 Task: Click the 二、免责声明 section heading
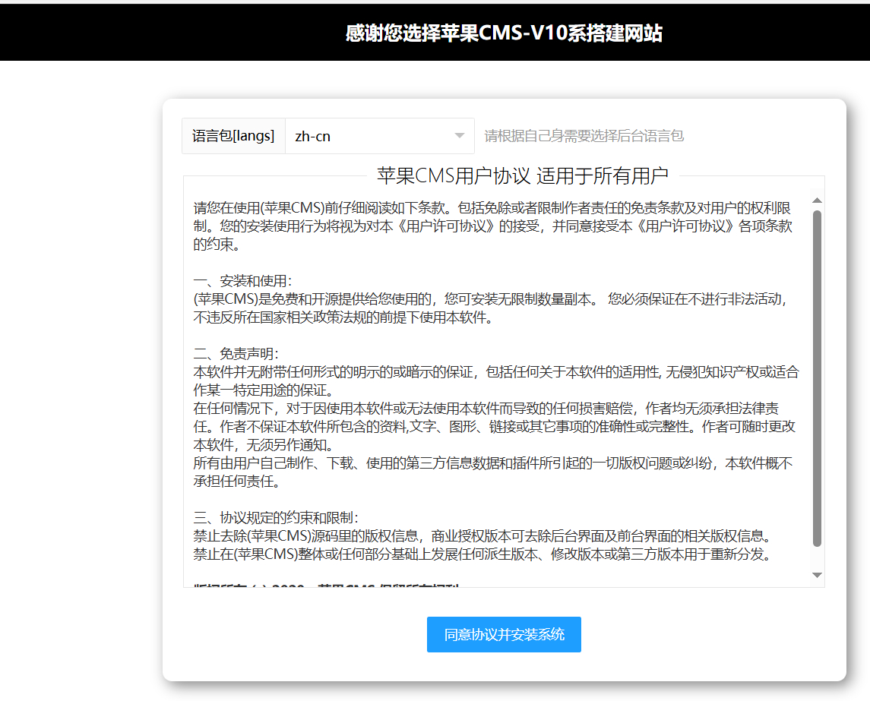pyautogui.click(x=236, y=354)
